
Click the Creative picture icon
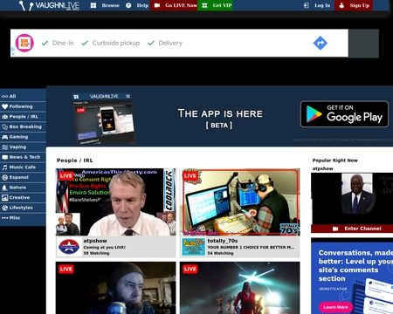(4, 198)
